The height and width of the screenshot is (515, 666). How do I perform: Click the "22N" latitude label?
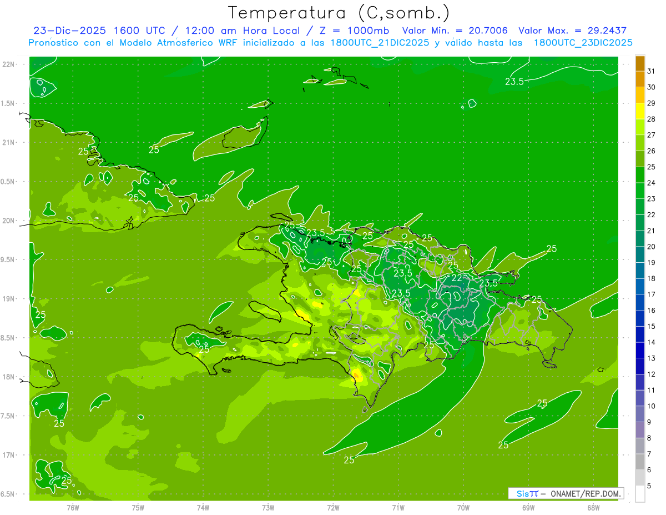9,64
